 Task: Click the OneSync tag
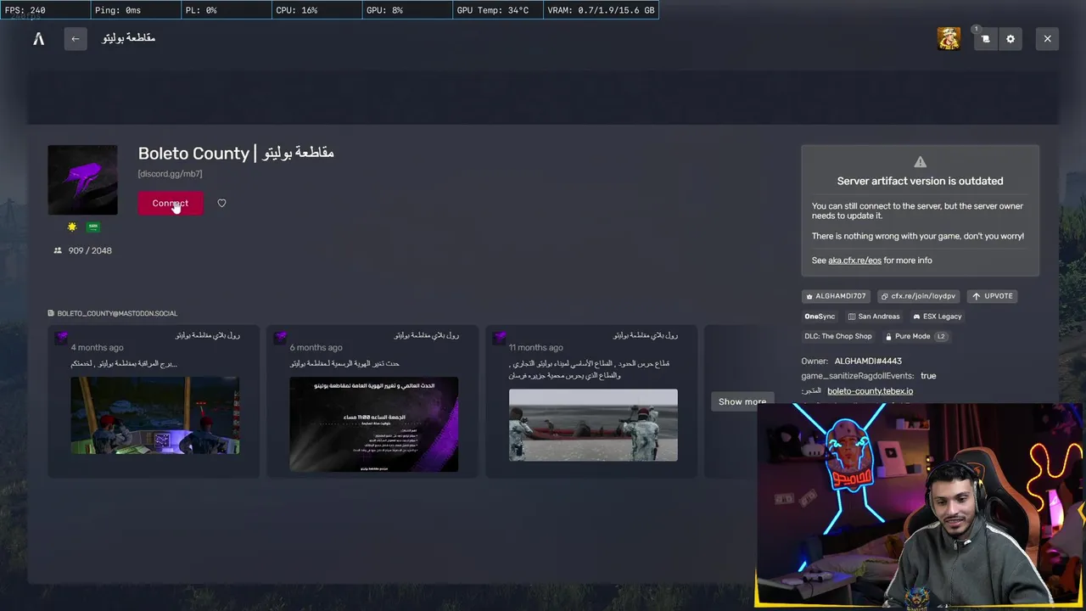(820, 317)
